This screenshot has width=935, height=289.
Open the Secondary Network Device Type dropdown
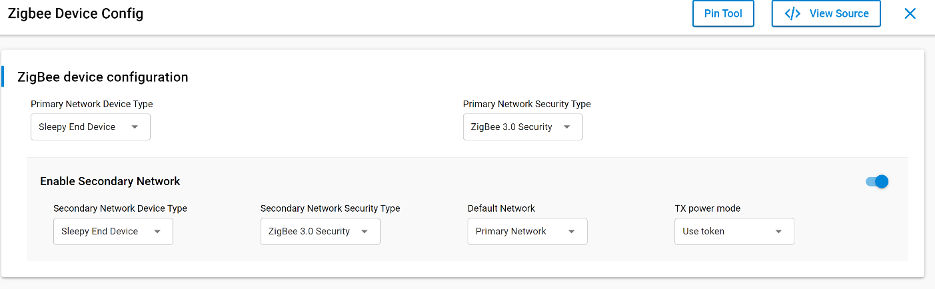coord(113,231)
